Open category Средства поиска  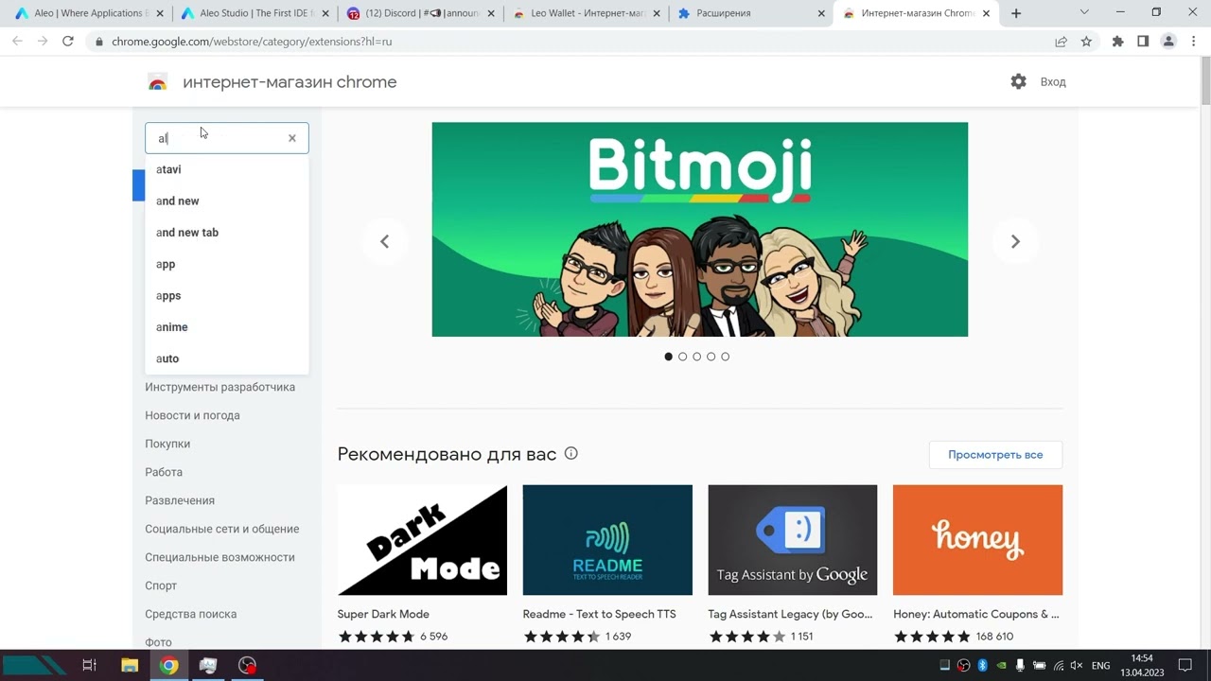pyautogui.click(x=190, y=614)
